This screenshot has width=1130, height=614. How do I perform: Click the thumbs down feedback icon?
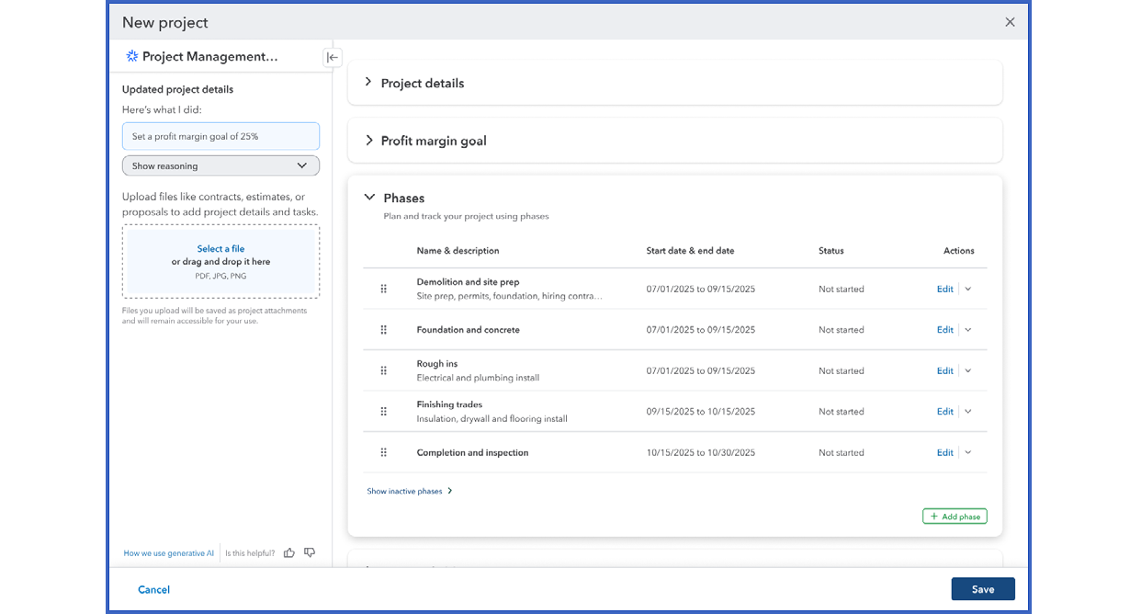point(310,553)
